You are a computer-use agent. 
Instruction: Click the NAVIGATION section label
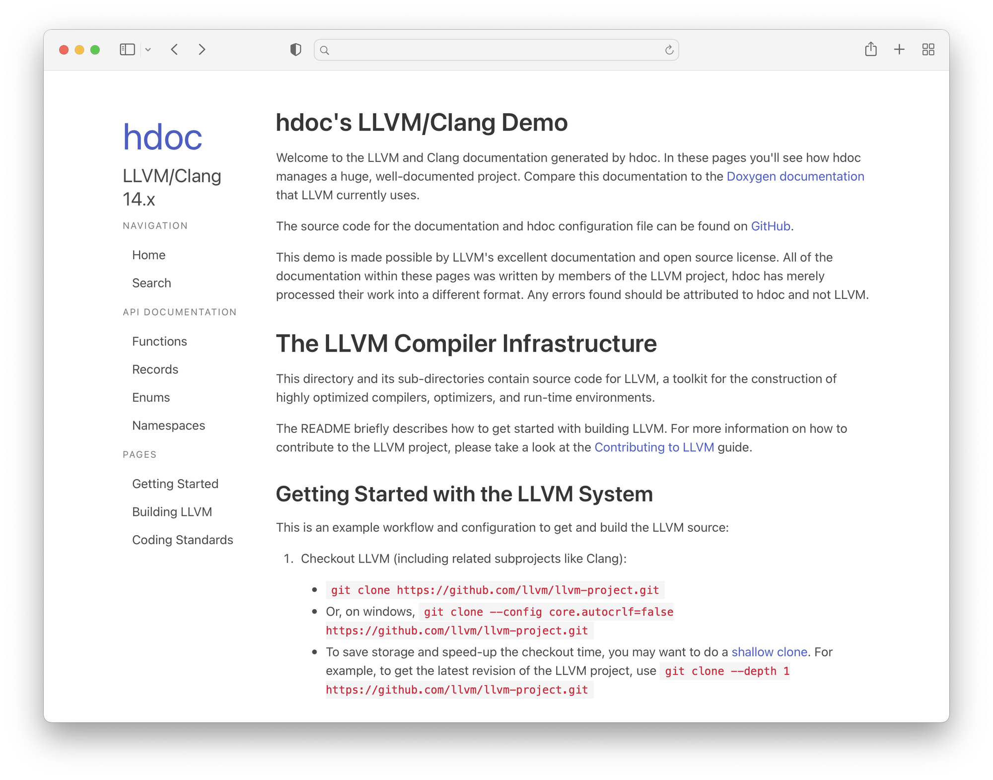pos(155,226)
